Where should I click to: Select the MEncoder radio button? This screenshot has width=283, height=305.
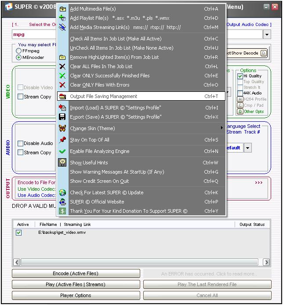(18, 58)
